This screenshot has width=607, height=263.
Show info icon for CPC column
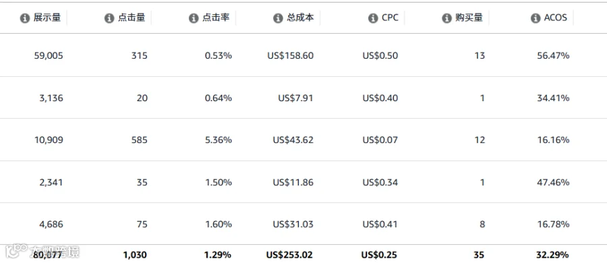click(x=373, y=18)
